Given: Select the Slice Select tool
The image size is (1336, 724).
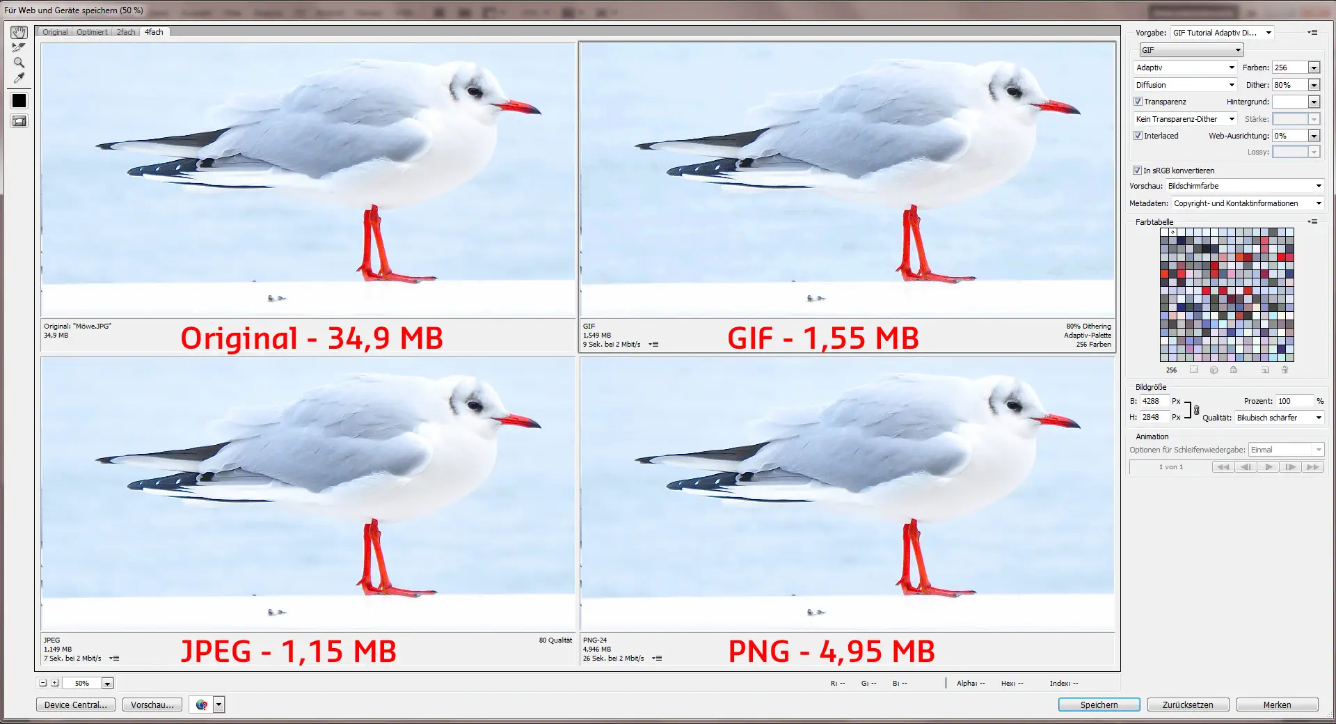Looking at the screenshot, I should click(x=18, y=47).
